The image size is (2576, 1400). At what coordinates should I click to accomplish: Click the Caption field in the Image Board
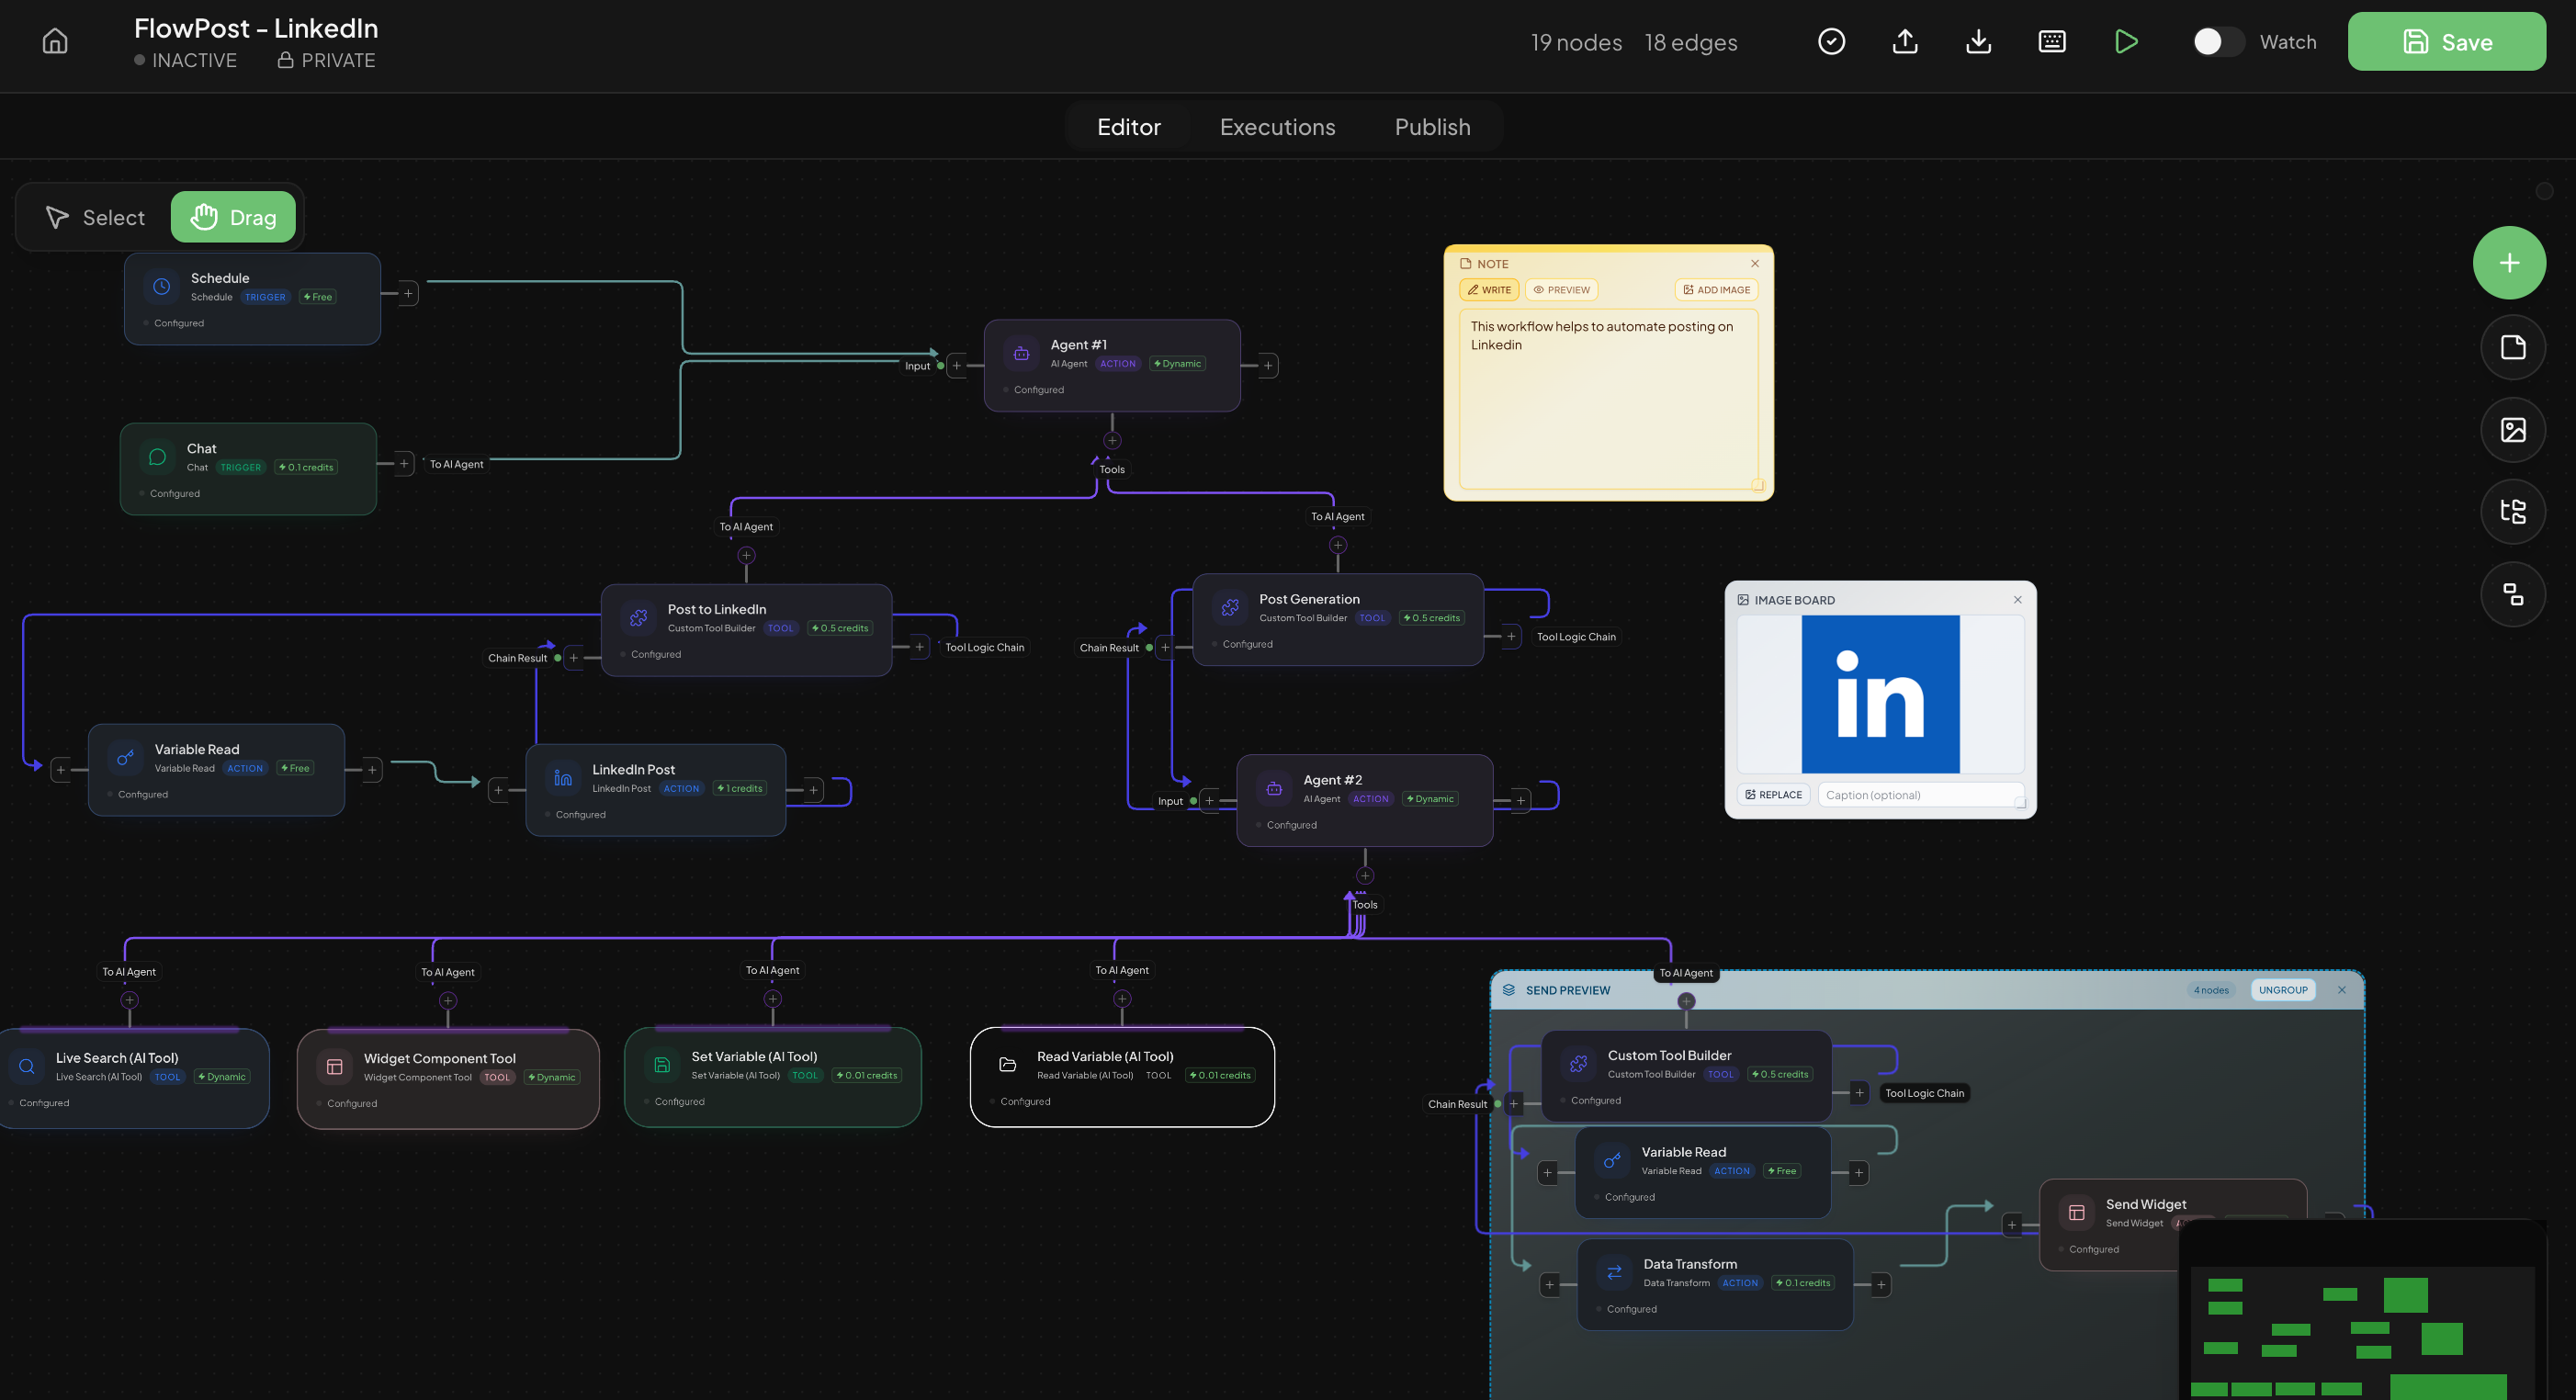[x=1921, y=794]
